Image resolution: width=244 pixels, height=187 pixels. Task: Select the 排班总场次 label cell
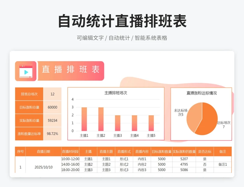coord(29,94)
